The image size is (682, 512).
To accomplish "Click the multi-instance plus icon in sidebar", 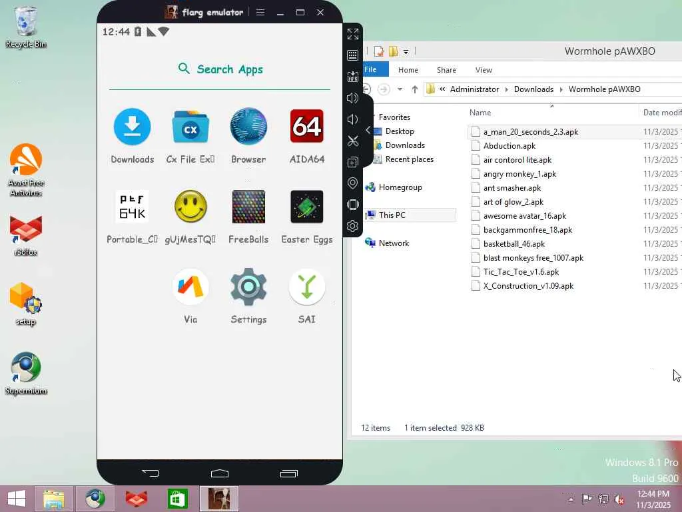I will coord(353,163).
